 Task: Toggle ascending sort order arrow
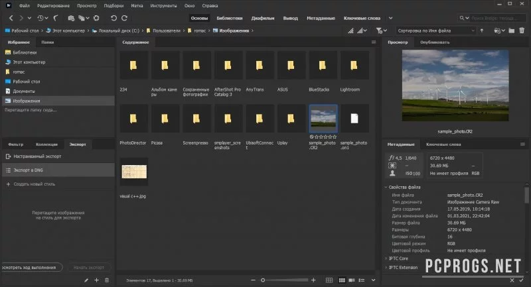click(x=482, y=30)
